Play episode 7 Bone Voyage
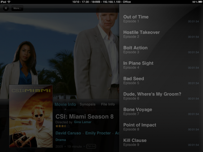 click(x=161, y=111)
